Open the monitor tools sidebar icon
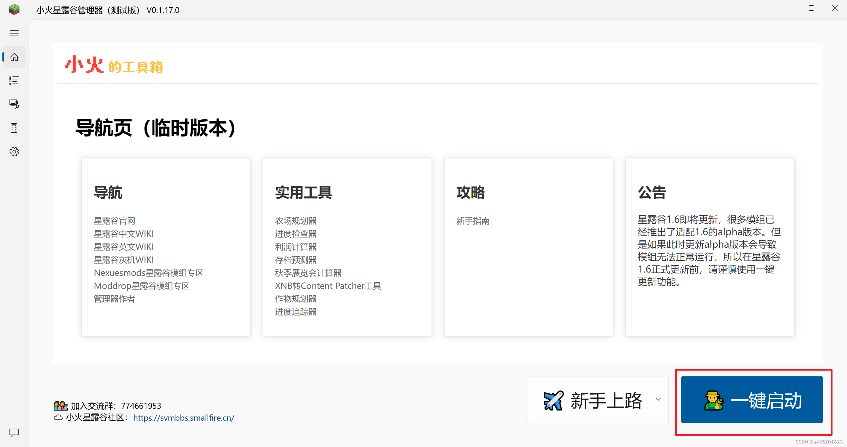The image size is (847, 447). (x=14, y=104)
